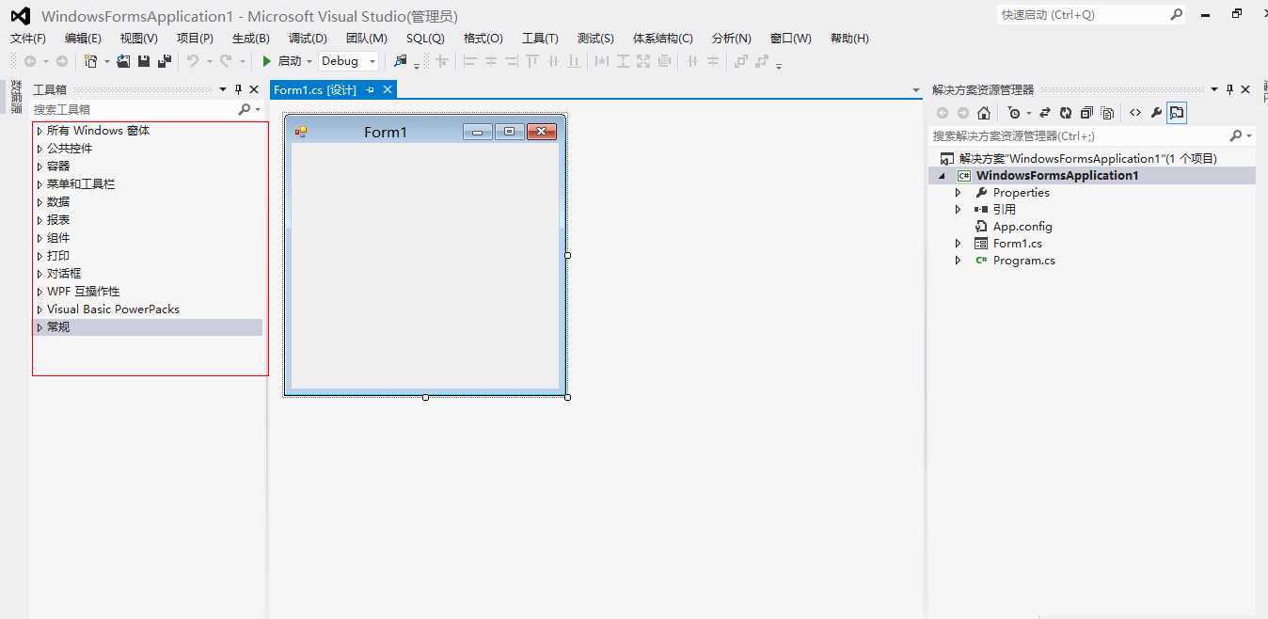
Task: Click the Home icon in Solution Explorer
Action: pos(984,113)
